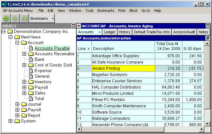
Task: Maximize the /OBJECT pane with its square icon
Action: (73, 26)
